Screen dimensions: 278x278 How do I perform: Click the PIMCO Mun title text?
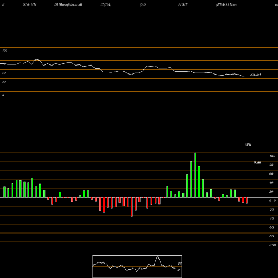(x=226, y=4)
